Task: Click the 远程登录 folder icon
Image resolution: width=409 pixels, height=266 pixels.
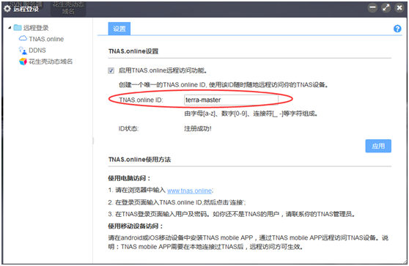Action: [x=18, y=27]
